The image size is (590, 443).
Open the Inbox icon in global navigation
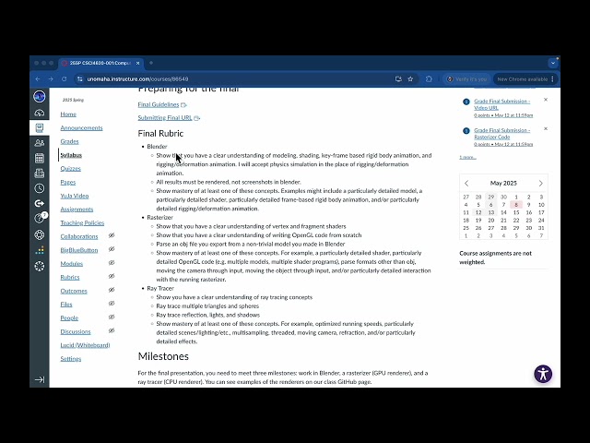(x=39, y=173)
